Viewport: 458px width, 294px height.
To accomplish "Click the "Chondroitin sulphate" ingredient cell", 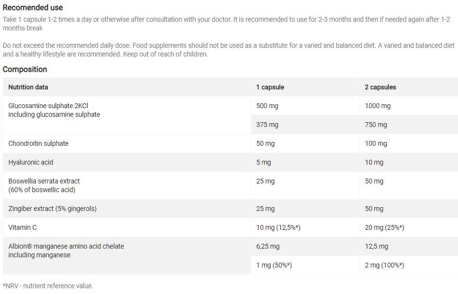I will [x=39, y=143].
